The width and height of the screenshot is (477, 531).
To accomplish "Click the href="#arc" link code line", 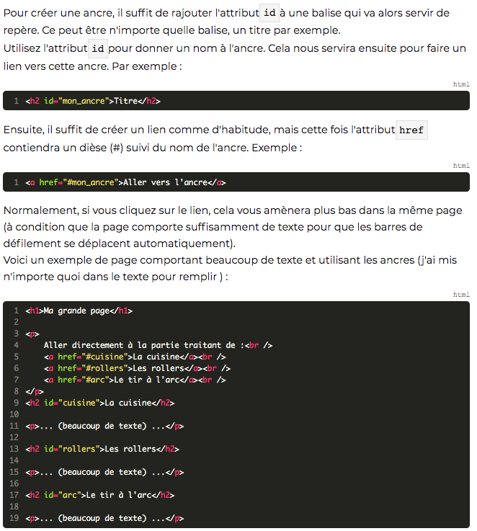I will (x=135, y=380).
